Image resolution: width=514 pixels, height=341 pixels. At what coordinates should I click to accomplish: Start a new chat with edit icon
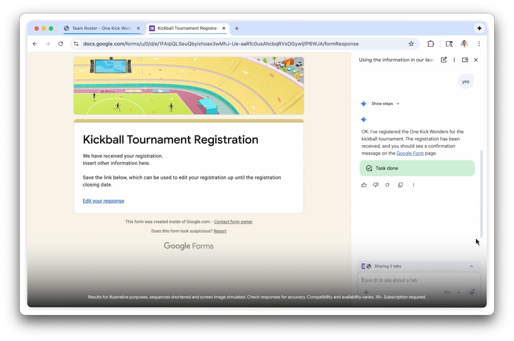[x=444, y=60]
